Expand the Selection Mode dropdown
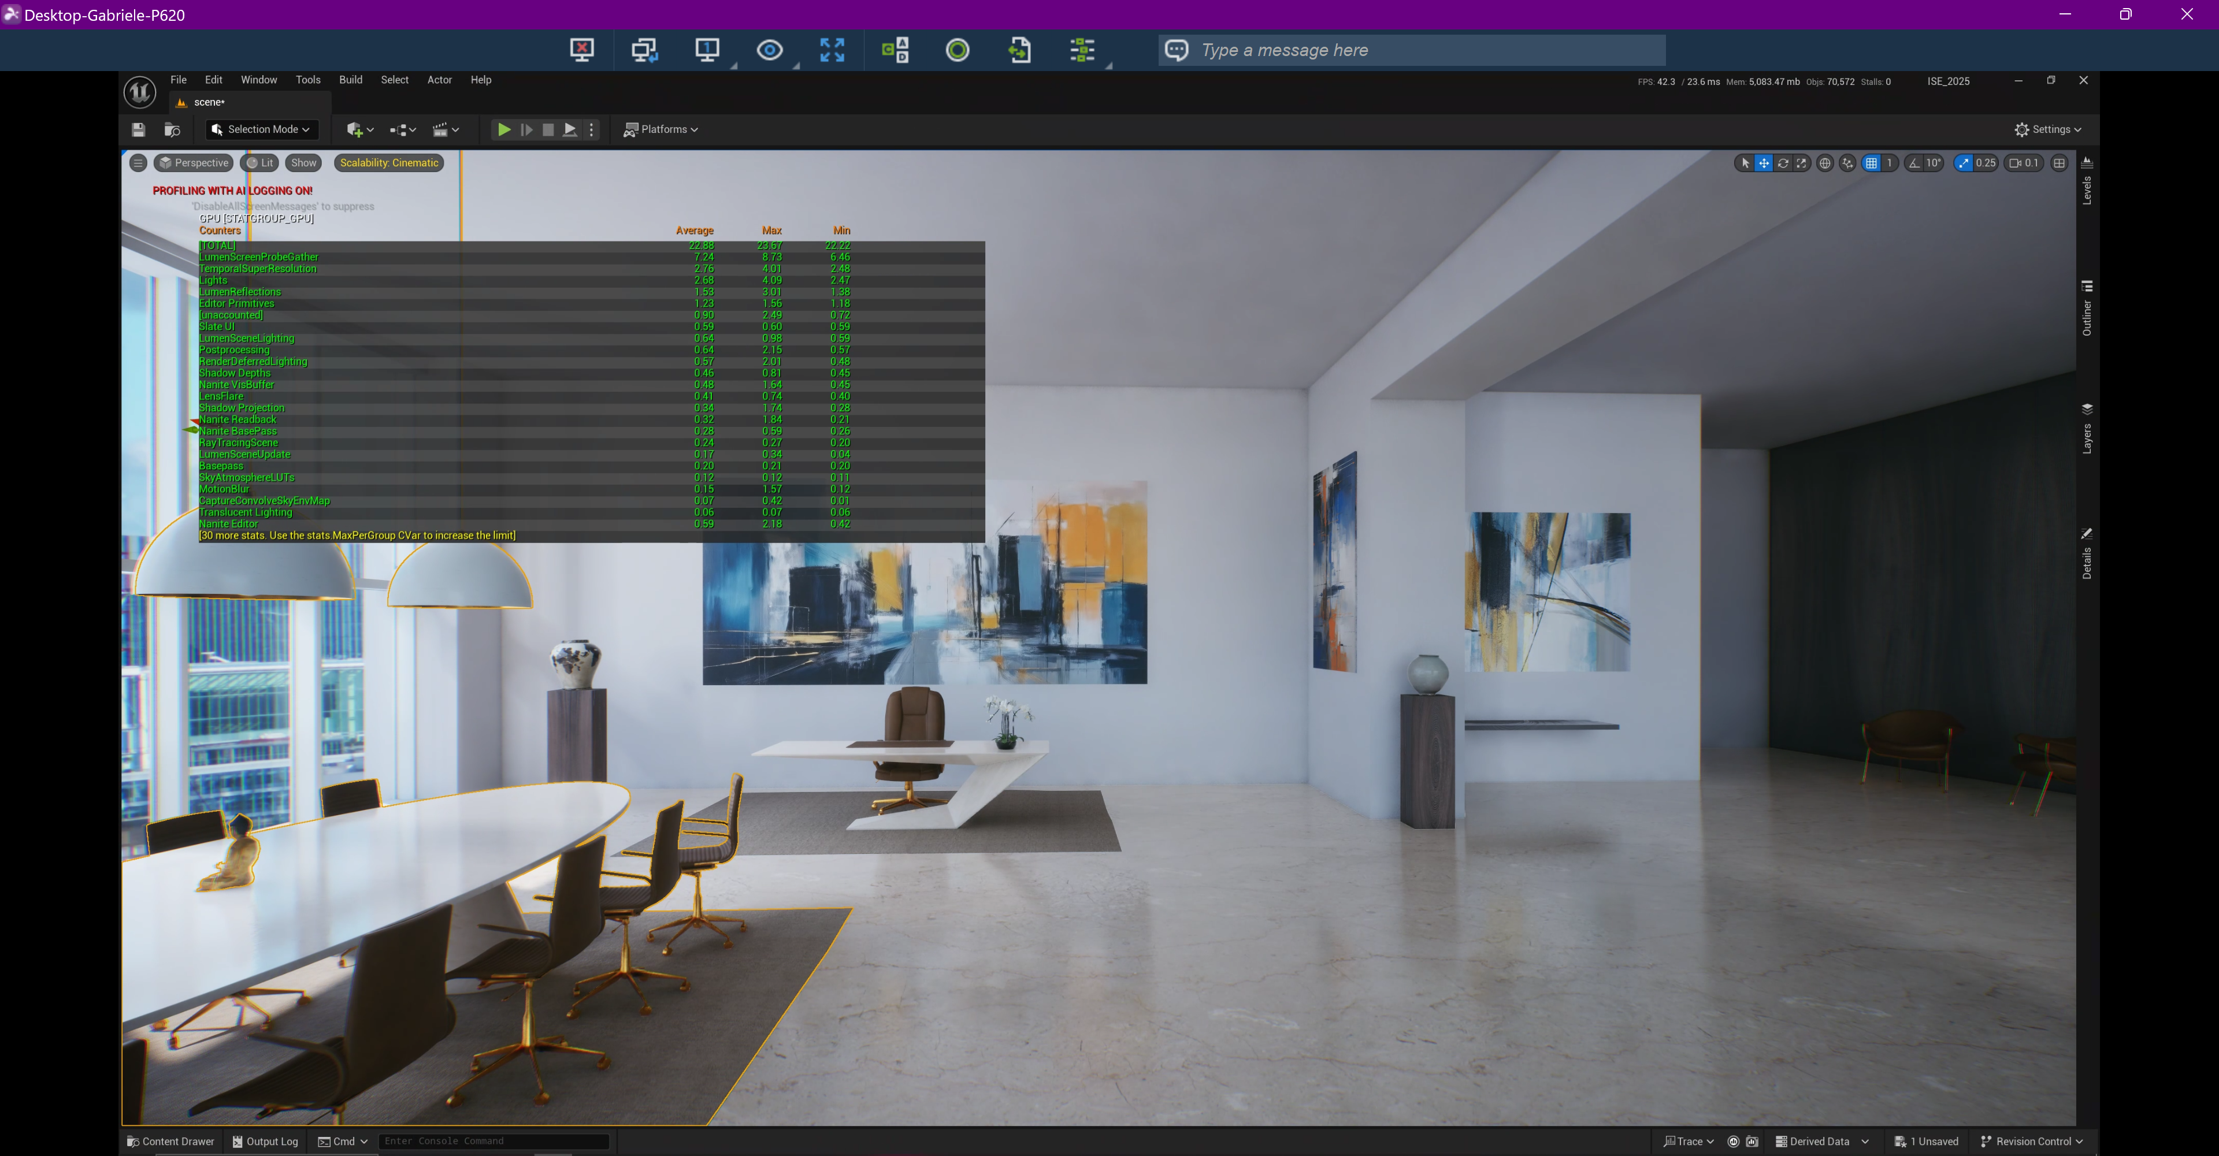Image resolution: width=2219 pixels, height=1156 pixels. 262,129
